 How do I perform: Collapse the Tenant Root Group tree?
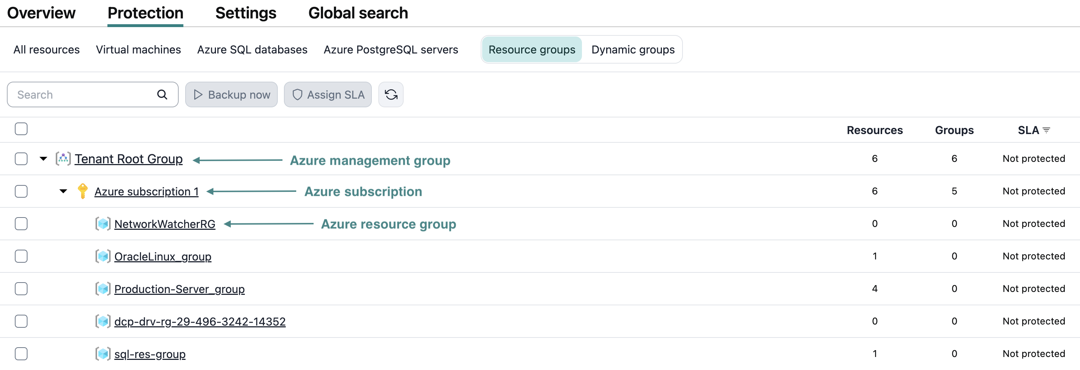coord(43,159)
